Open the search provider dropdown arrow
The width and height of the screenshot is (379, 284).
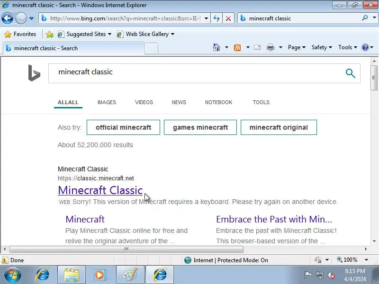(374, 18)
